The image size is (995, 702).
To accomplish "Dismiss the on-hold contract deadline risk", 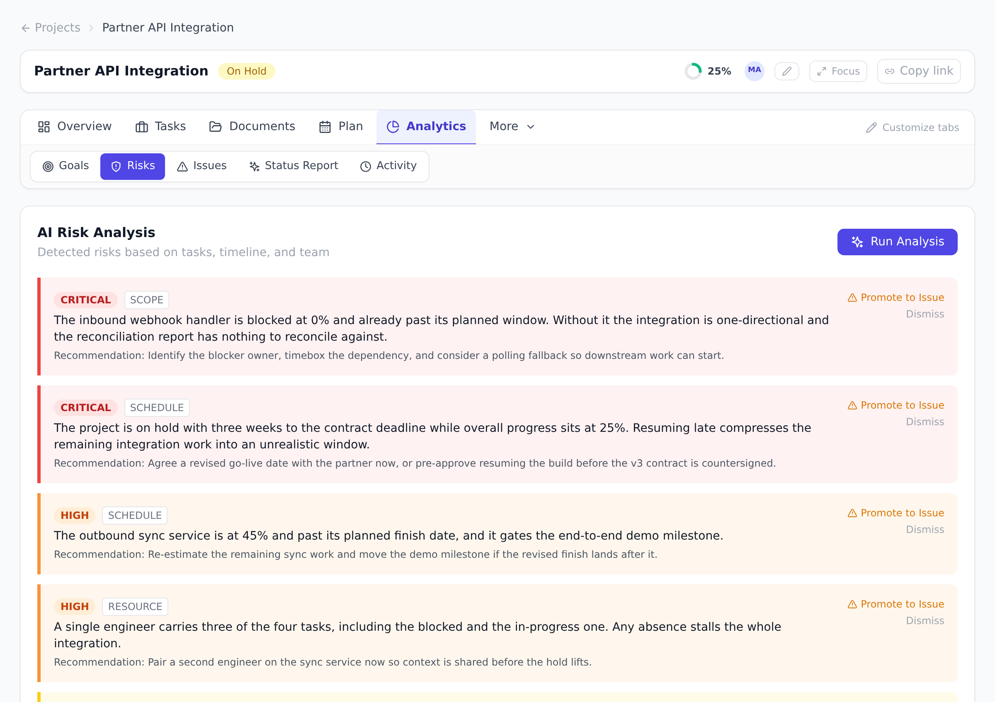I will tap(925, 422).
